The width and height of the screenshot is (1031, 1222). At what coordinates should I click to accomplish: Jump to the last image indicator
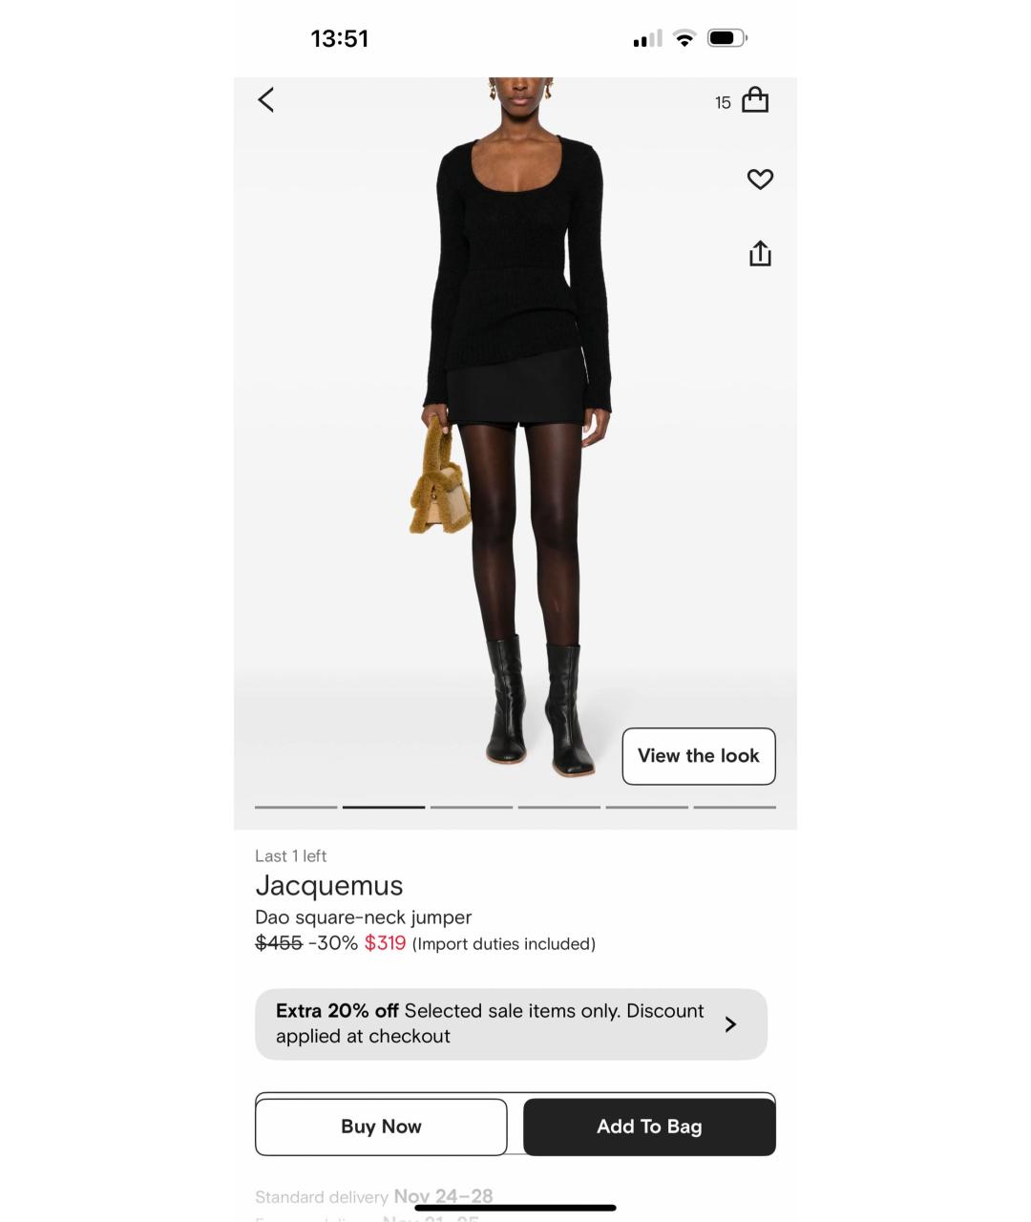point(735,807)
